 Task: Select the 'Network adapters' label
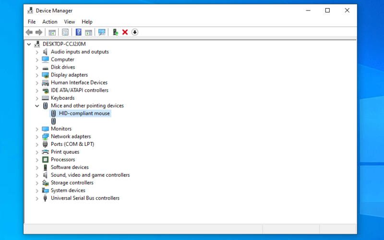(x=71, y=136)
